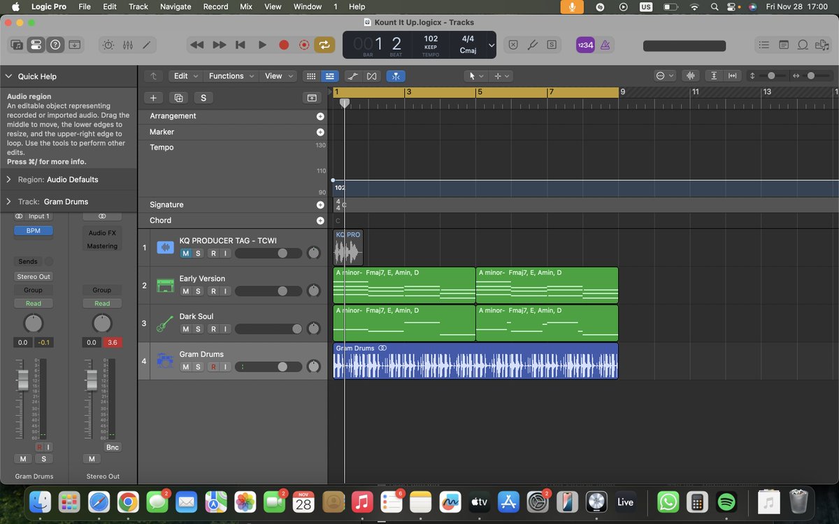The height and width of the screenshot is (524, 839).
Task: Open the Mix menu
Action: coord(246,6)
